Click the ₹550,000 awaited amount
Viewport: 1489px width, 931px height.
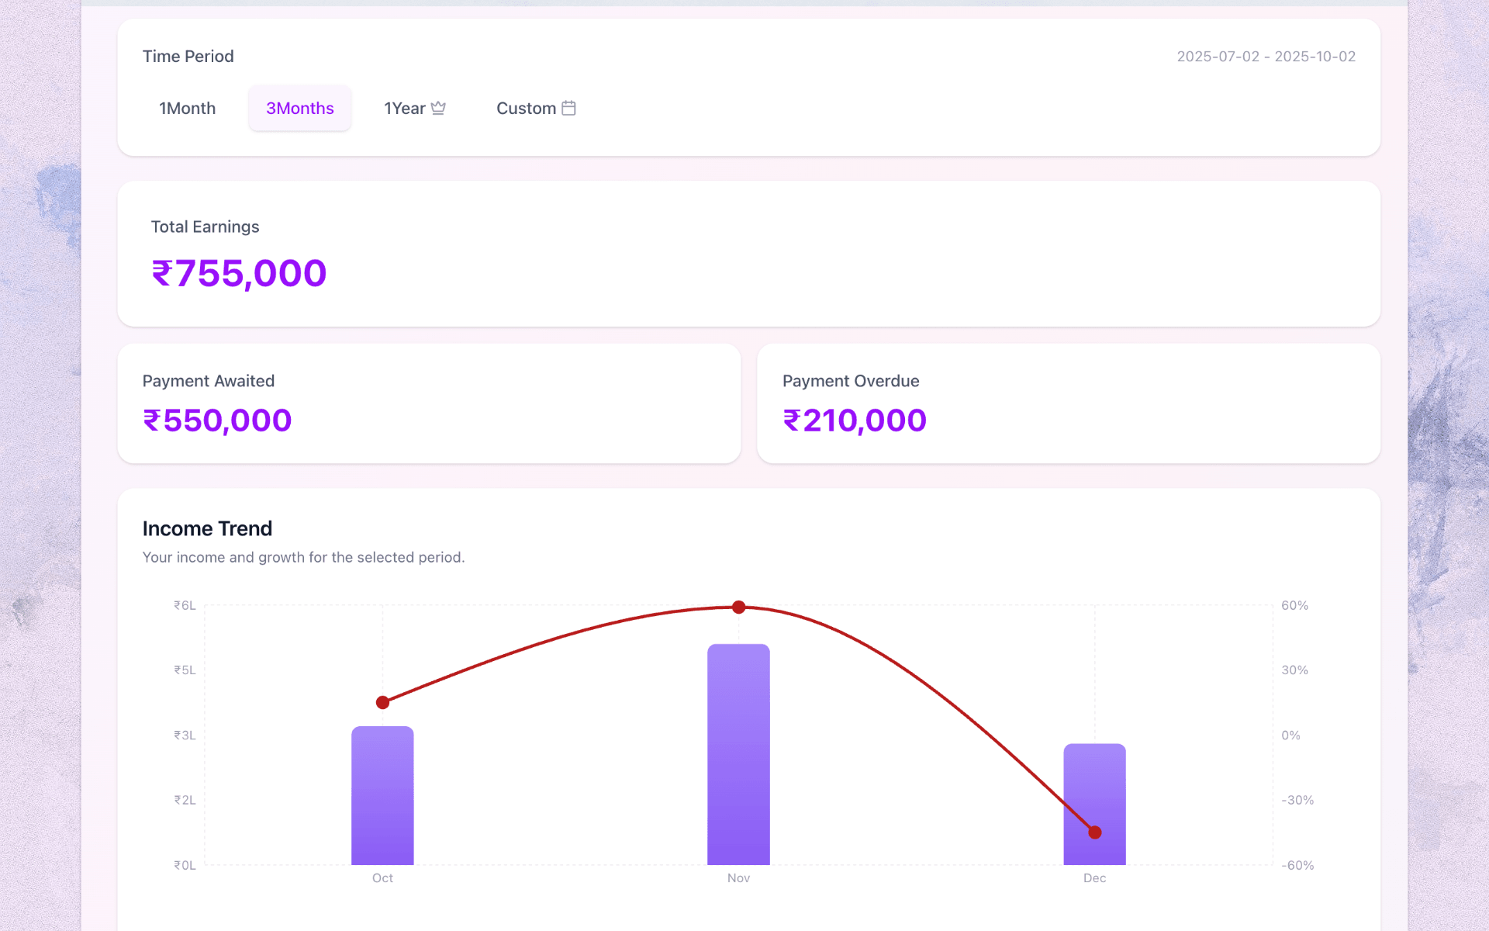(217, 421)
